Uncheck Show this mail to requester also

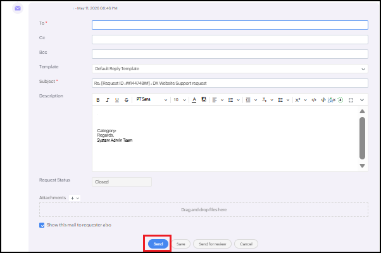42,225
